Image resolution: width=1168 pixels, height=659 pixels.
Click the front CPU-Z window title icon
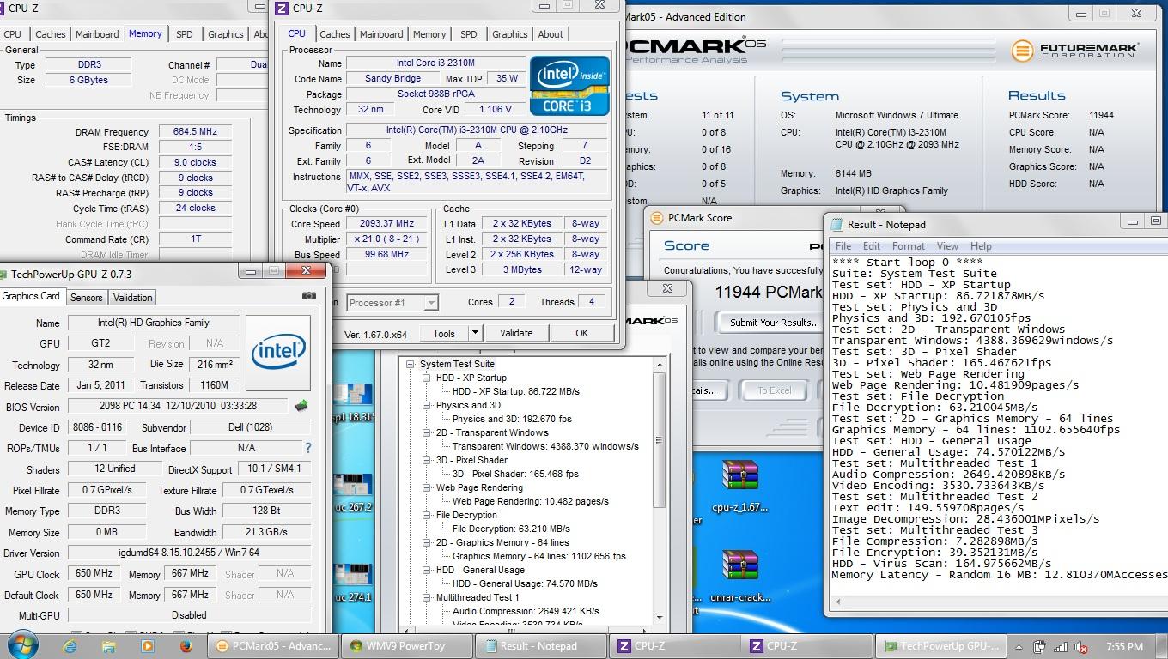[x=283, y=8]
